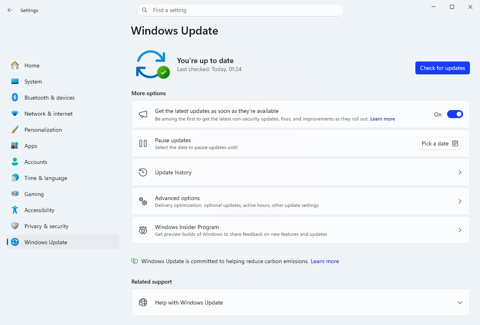Click the Help globe icon

point(143,303)
